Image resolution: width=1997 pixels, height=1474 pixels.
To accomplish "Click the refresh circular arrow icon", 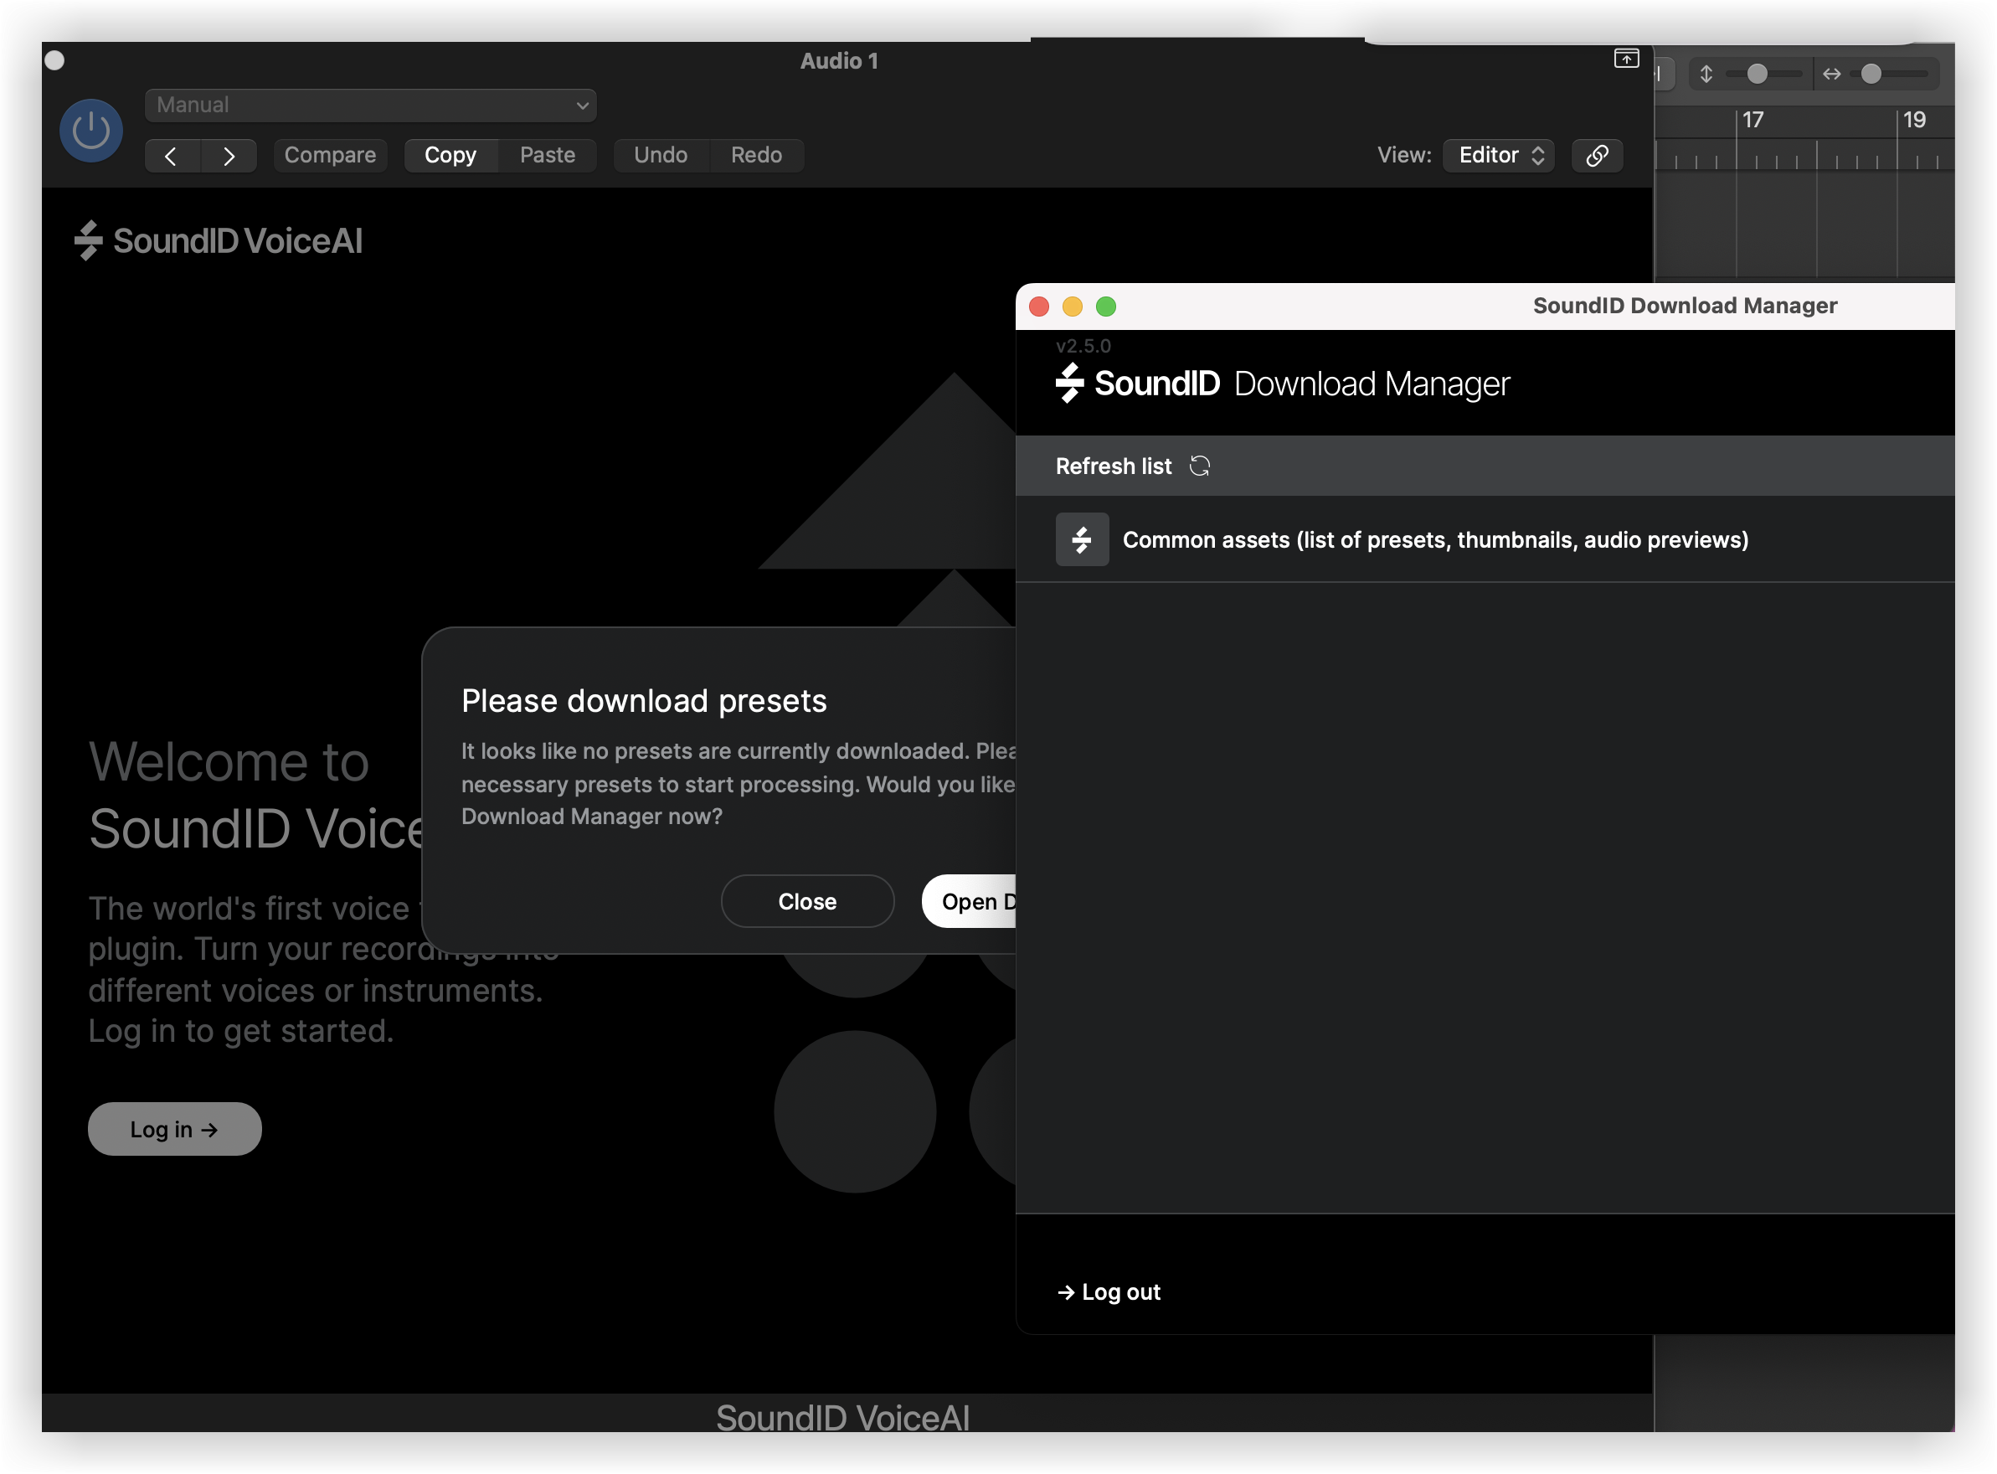I will (x=1200, y=466).
